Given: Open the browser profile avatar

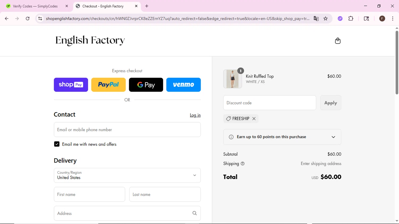Looking at the screenshot, I should [x=382, y=19].
